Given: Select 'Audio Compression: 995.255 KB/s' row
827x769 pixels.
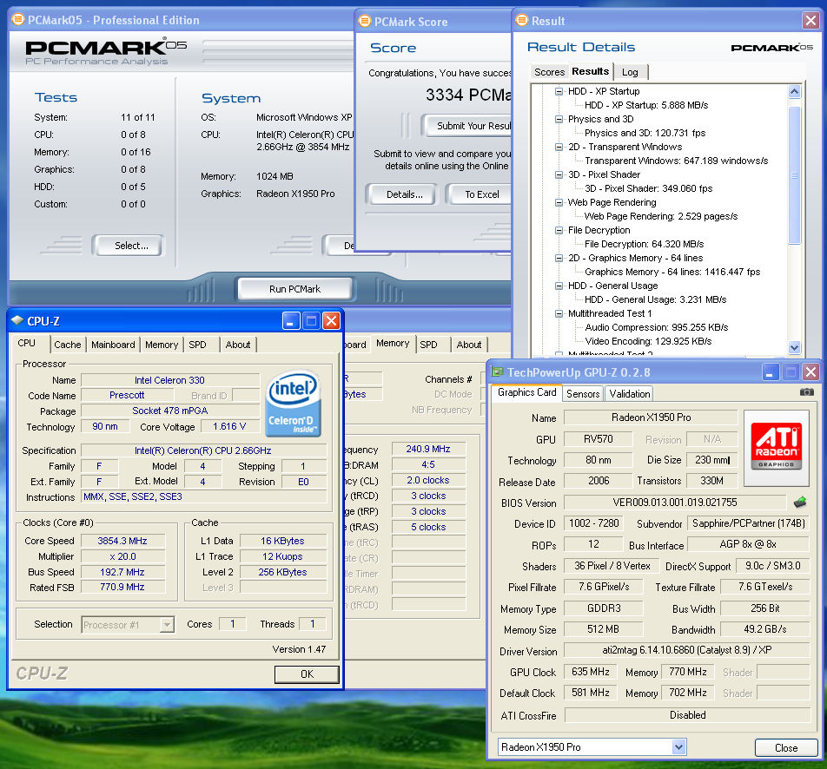Looking at the screenshot, I should 657,327.
